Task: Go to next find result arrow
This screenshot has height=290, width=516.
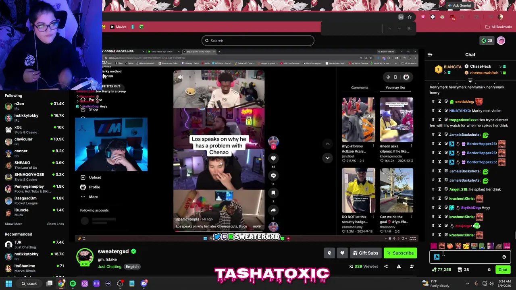Action: pos(399,28)
